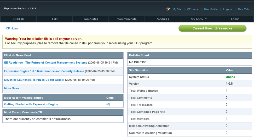Click the no comments or trackbacks message
Screen dimensions: 254x137
(x=37, y=119)
